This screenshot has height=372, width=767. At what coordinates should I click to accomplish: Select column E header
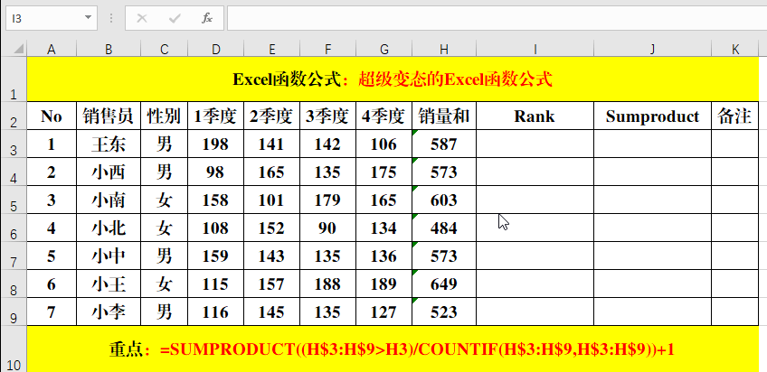coord(272,49)
